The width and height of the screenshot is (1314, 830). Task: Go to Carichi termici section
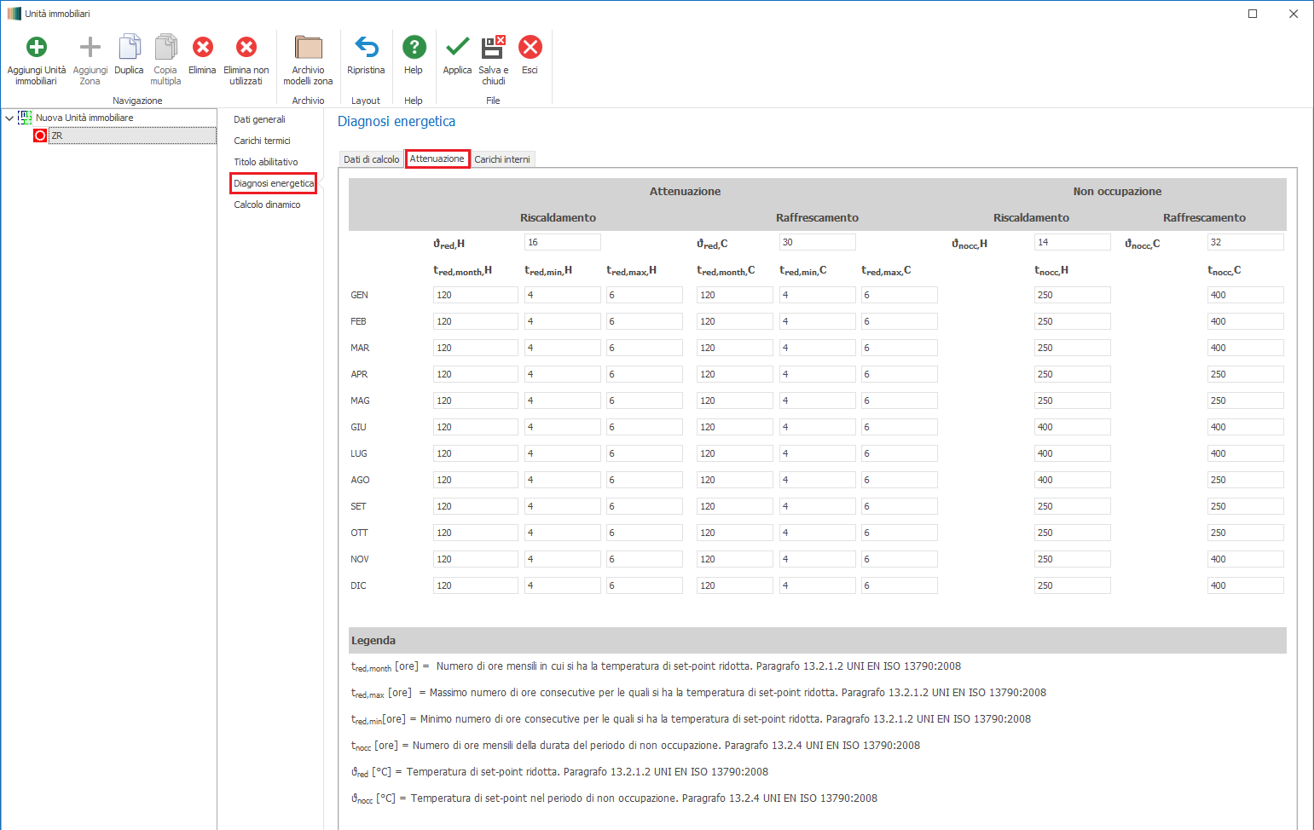262,141
